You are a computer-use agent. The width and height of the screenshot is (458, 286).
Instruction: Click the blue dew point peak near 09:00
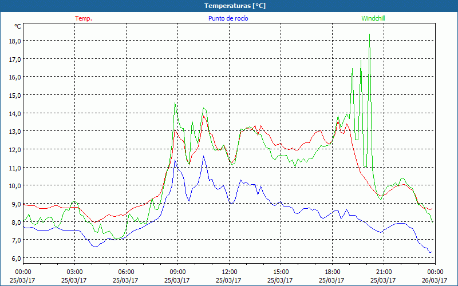[175, 160]
